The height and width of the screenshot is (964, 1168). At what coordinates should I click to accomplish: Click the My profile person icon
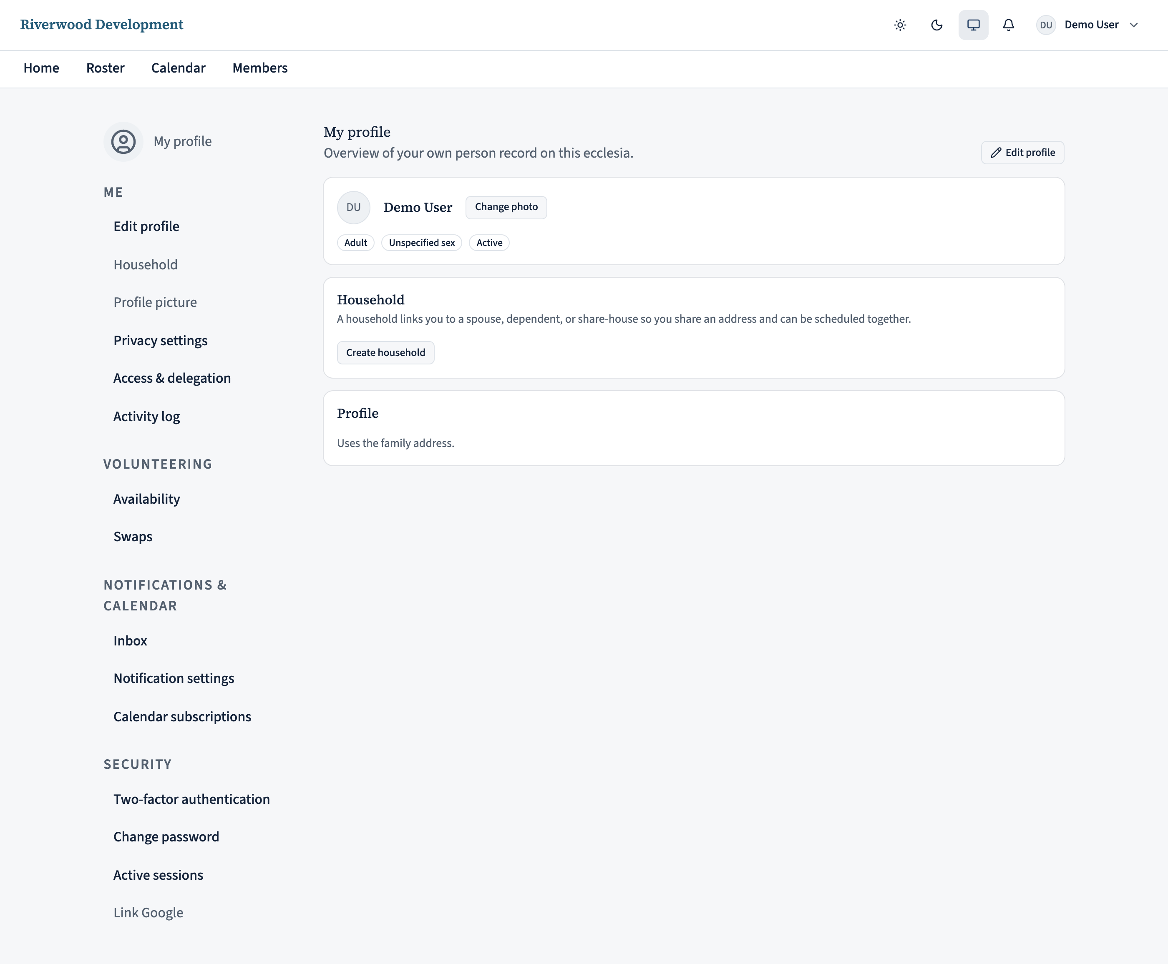click(123, 142)
